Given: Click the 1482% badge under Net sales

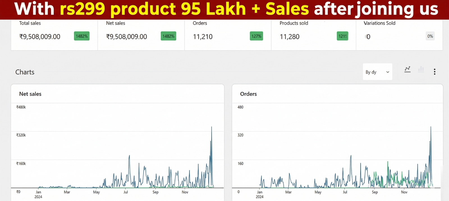Looking at the screenshot, I should 168,36.
